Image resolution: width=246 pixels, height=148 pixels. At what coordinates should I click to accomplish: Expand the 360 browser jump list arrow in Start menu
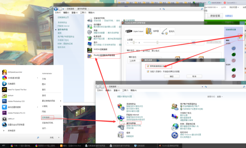[x=37, y=78]
